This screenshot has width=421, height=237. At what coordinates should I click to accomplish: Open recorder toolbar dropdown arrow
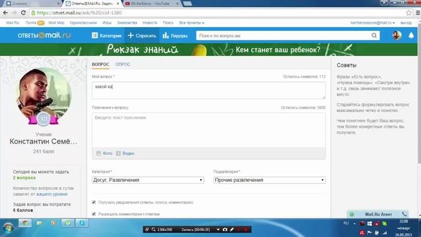218,230
